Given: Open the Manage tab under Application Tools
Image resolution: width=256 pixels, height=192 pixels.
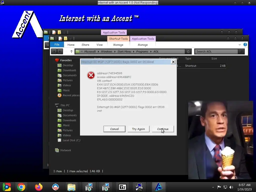Looking at the screenshot, I should (x=143, y=45).
